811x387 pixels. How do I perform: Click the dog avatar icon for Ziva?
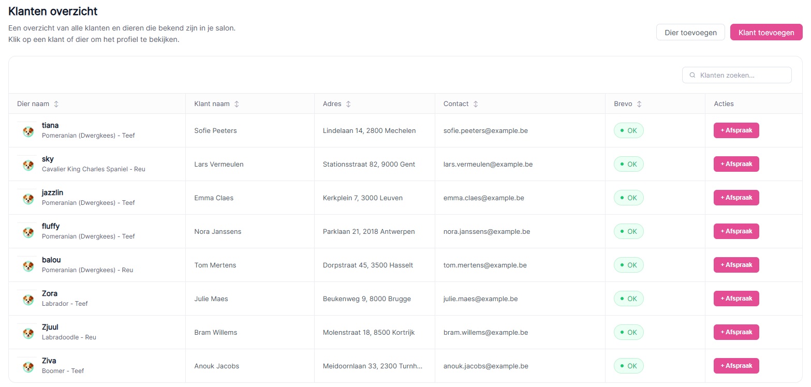(x=28, y=367)
